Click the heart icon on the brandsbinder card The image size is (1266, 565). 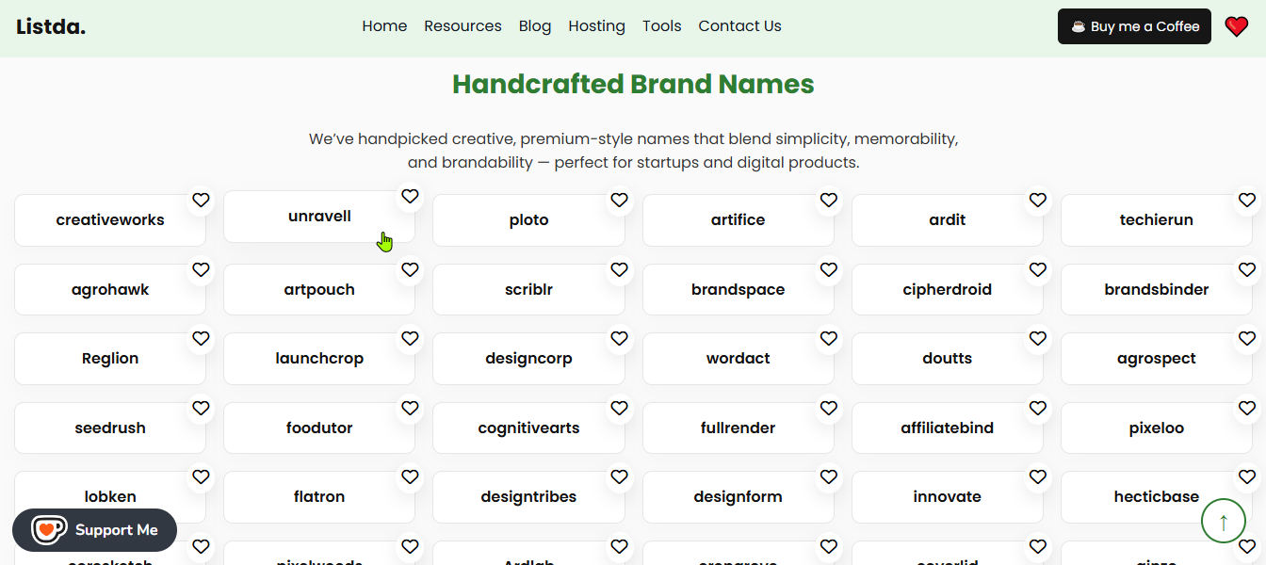[1246, 269]
